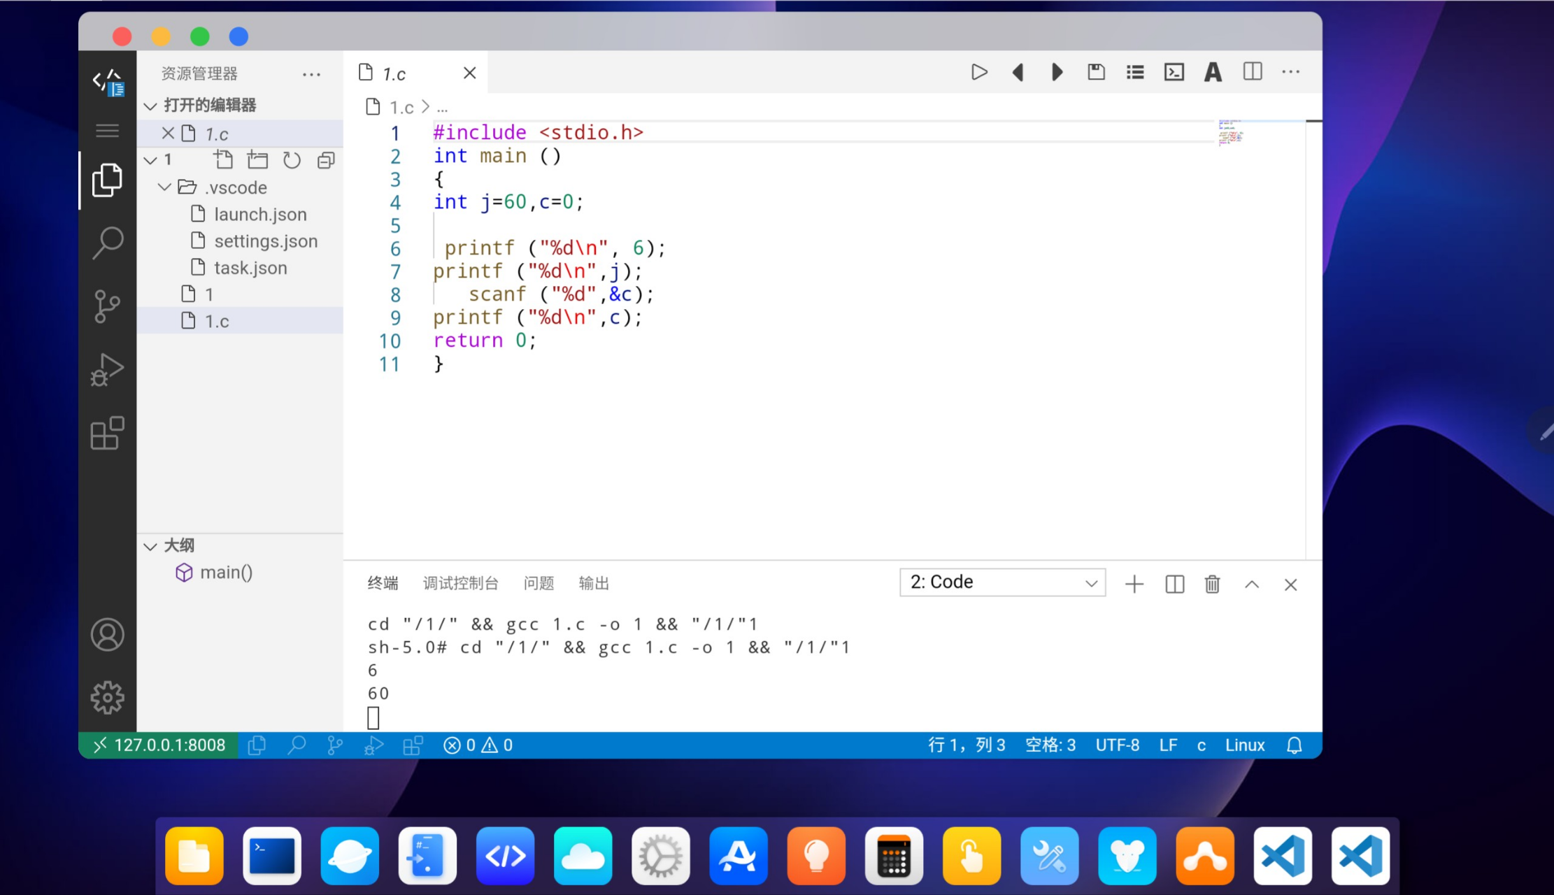Image resolution: width=1554 pixels, height=895 pixels.
Task: Open the list icon in editor toolbar
Action: pyautogui.click(x=1135, y=72)
